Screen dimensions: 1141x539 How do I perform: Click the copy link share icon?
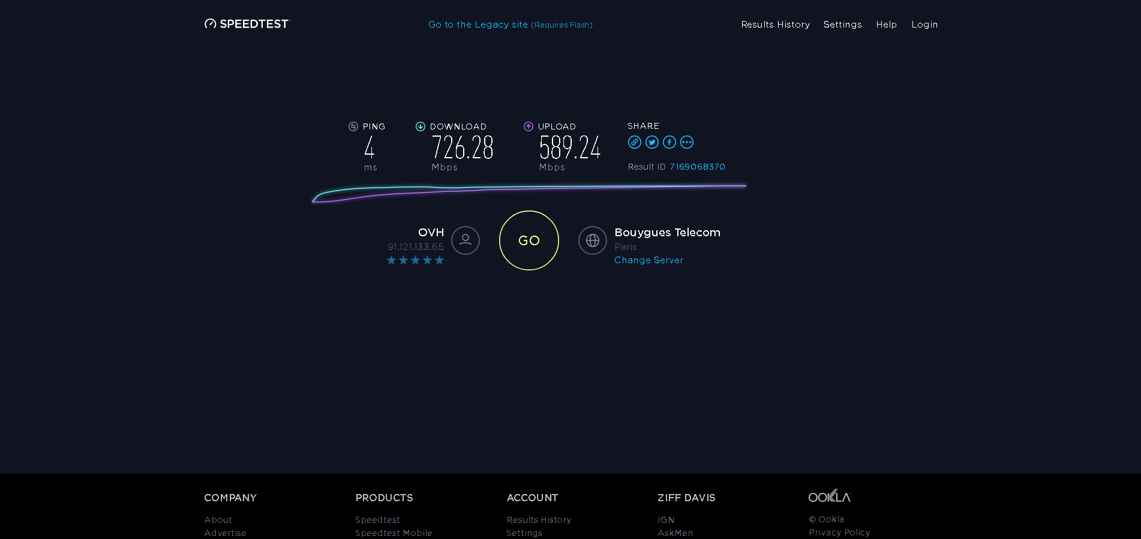[x=634, y=142]
